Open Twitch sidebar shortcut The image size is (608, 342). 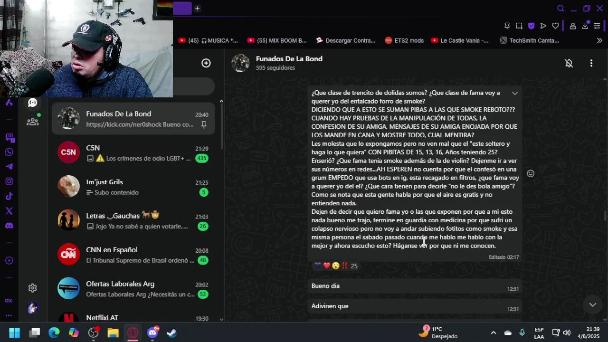click(x=9, y=138)
